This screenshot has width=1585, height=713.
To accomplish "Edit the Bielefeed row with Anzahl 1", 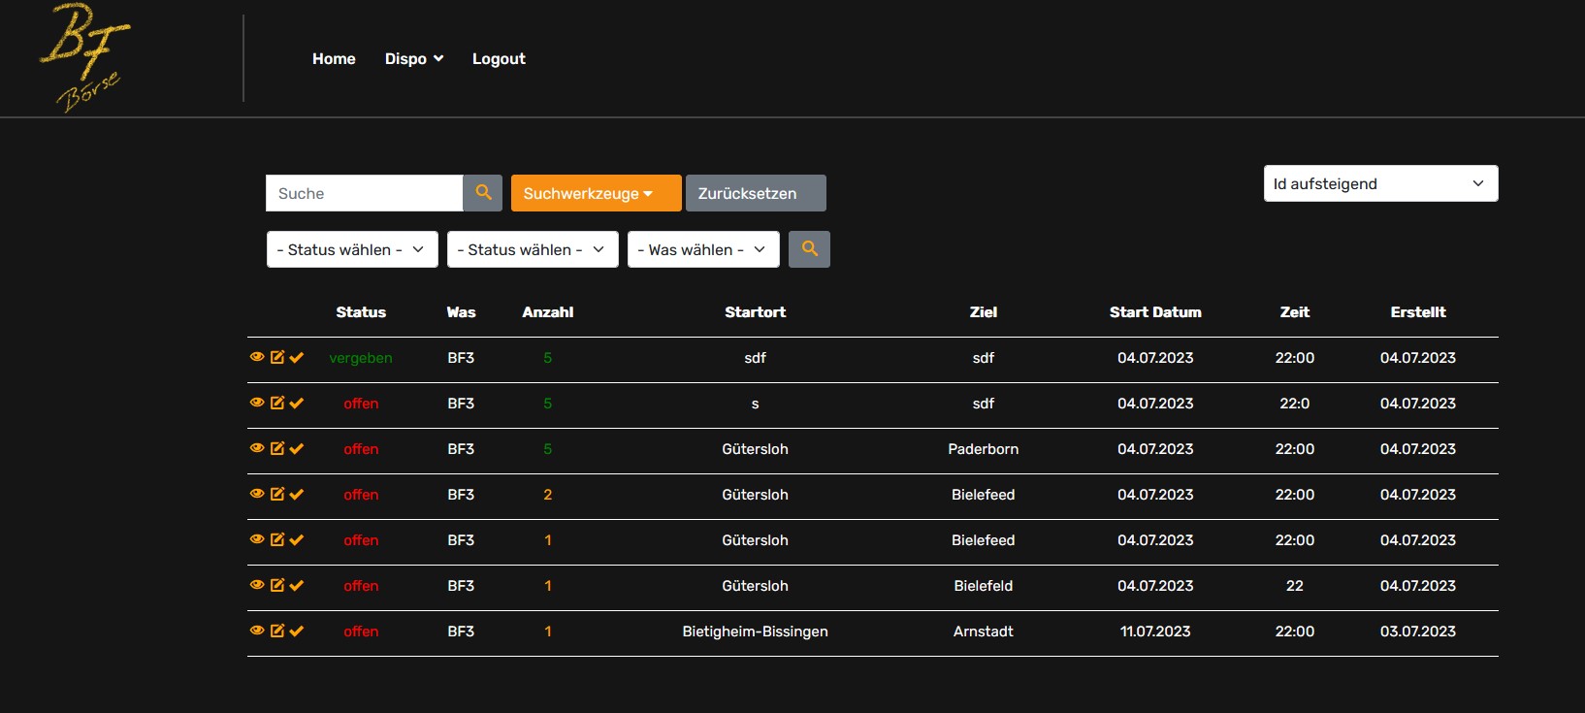I will 277,539.
